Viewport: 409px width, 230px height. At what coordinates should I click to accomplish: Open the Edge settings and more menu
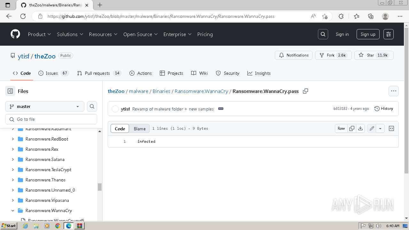click(400, 16)
